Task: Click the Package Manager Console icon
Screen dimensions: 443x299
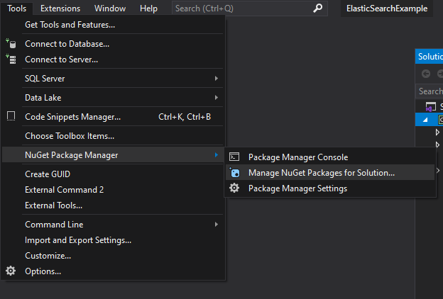Action: coord(234,157)
